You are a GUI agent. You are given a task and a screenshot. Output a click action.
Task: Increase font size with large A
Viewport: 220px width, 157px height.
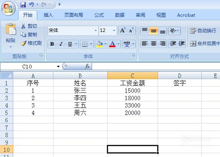click(122, 30)
